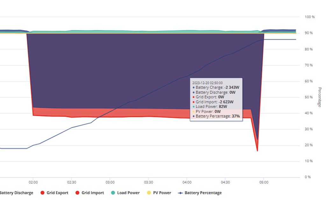Toggle the Battery Discharge series label
Image resolution: width=326 pixels, height=203 pixels.
pyautogui.click(x=17, y=193)
